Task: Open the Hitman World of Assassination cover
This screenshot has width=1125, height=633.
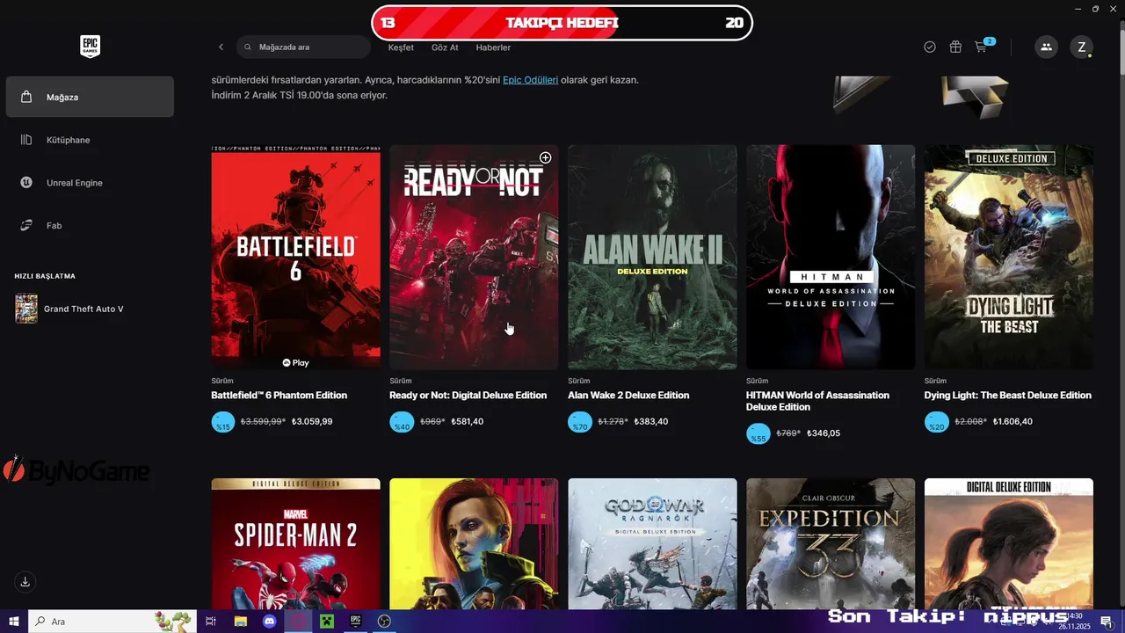Action: pos(831,257)
